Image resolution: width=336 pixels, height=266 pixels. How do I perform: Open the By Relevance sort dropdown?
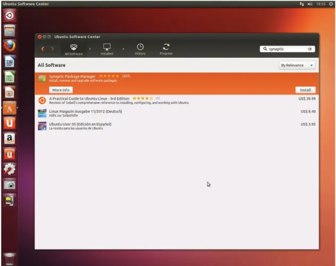point(297,65)
